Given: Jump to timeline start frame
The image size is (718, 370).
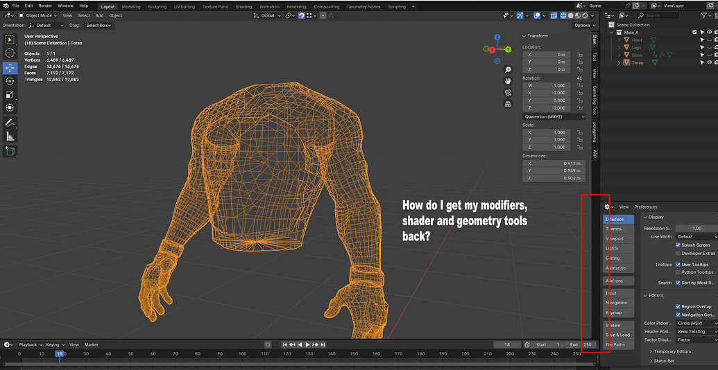Looking at the screenshot, I should 285,344.
